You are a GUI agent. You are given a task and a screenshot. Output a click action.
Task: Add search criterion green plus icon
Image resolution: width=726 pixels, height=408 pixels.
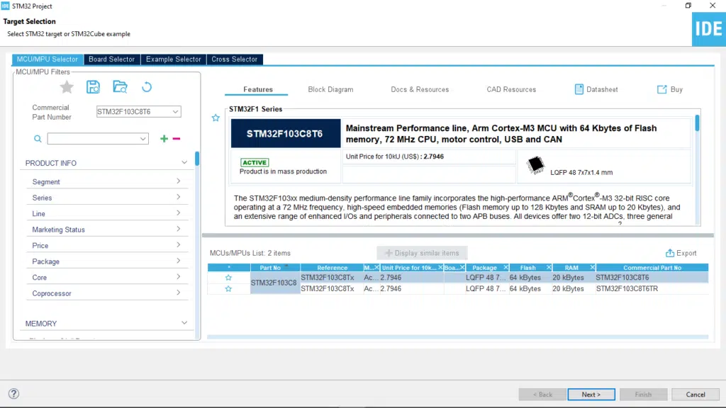164,138
